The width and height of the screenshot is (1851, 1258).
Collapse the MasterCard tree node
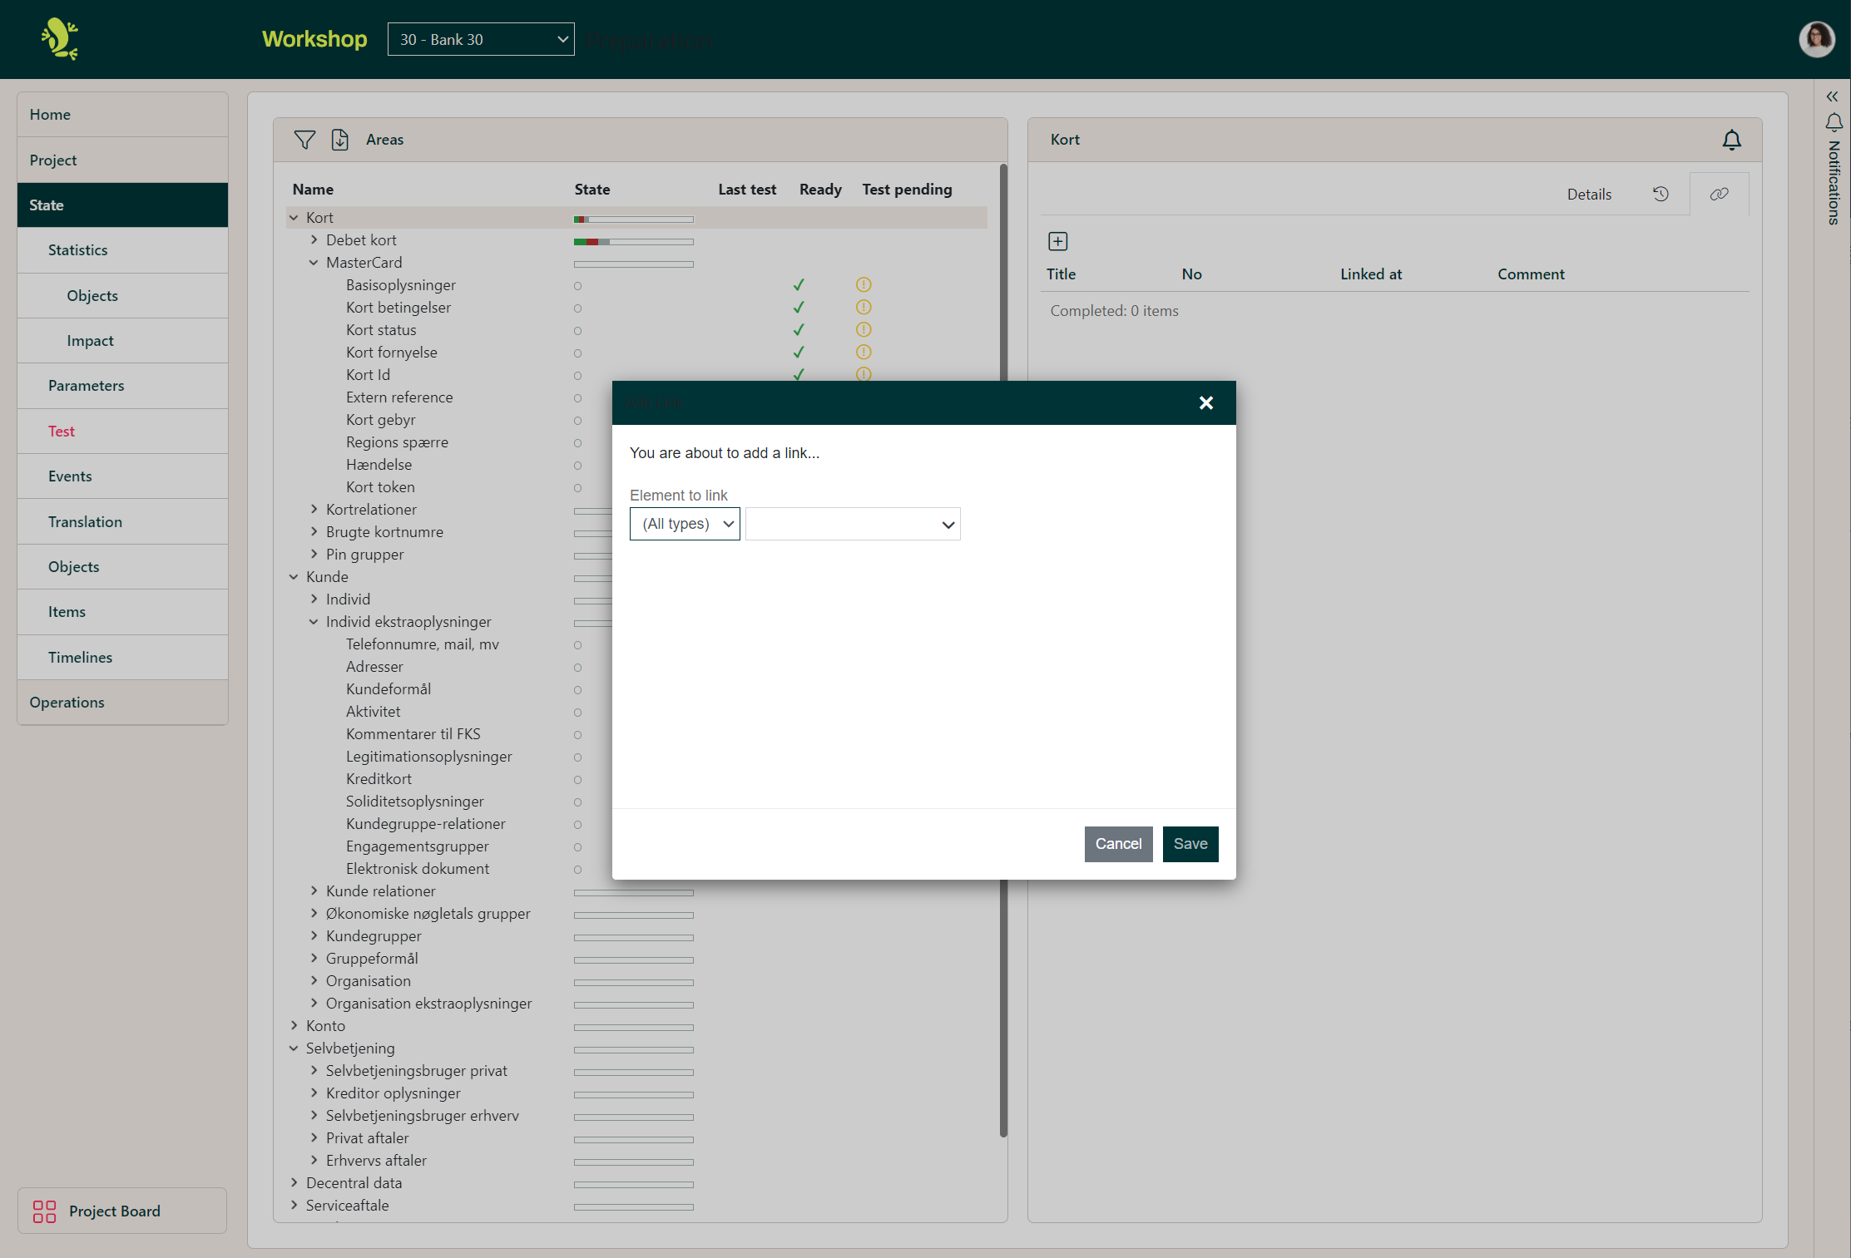[314, 262]
